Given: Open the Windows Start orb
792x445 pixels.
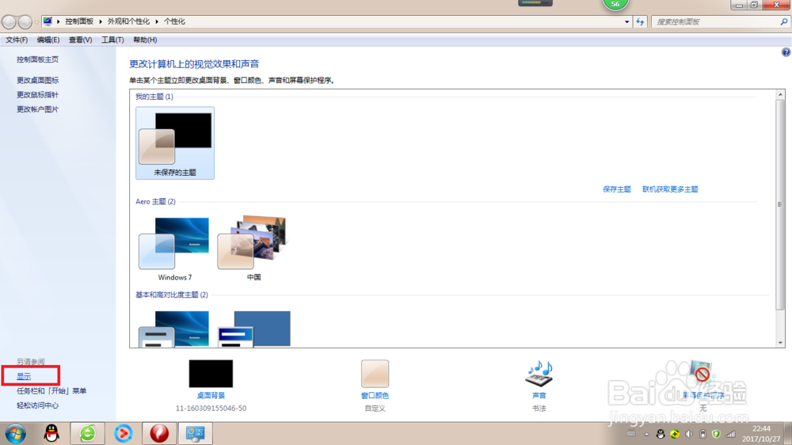Looking at the screenshot, I should click(x=16, y=434).
